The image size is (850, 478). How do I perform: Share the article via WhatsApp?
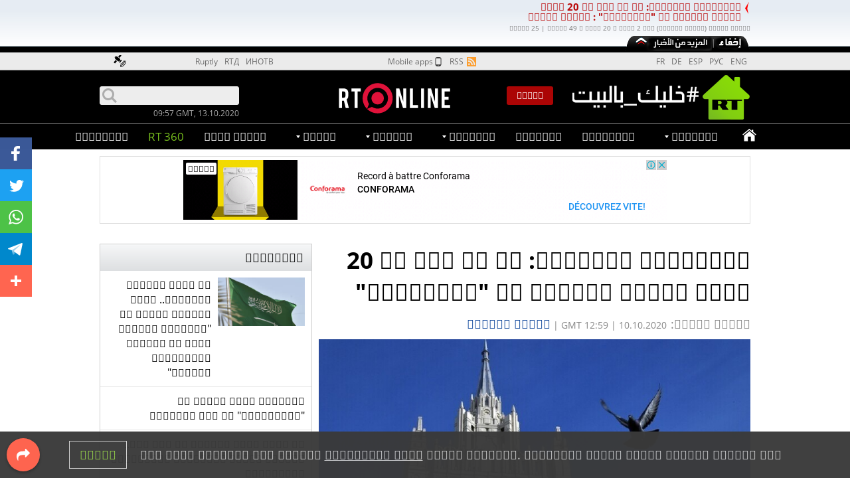coord(16,217)
